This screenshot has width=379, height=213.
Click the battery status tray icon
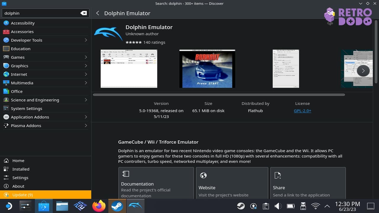tap(290, 206)
